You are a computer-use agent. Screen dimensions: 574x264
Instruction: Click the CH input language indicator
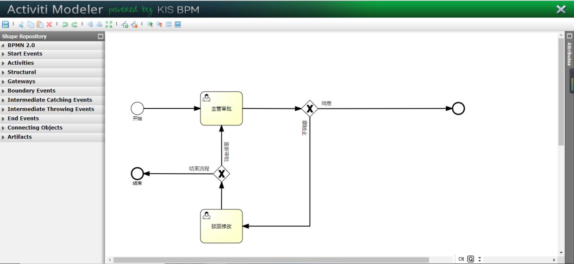point(461,259)
